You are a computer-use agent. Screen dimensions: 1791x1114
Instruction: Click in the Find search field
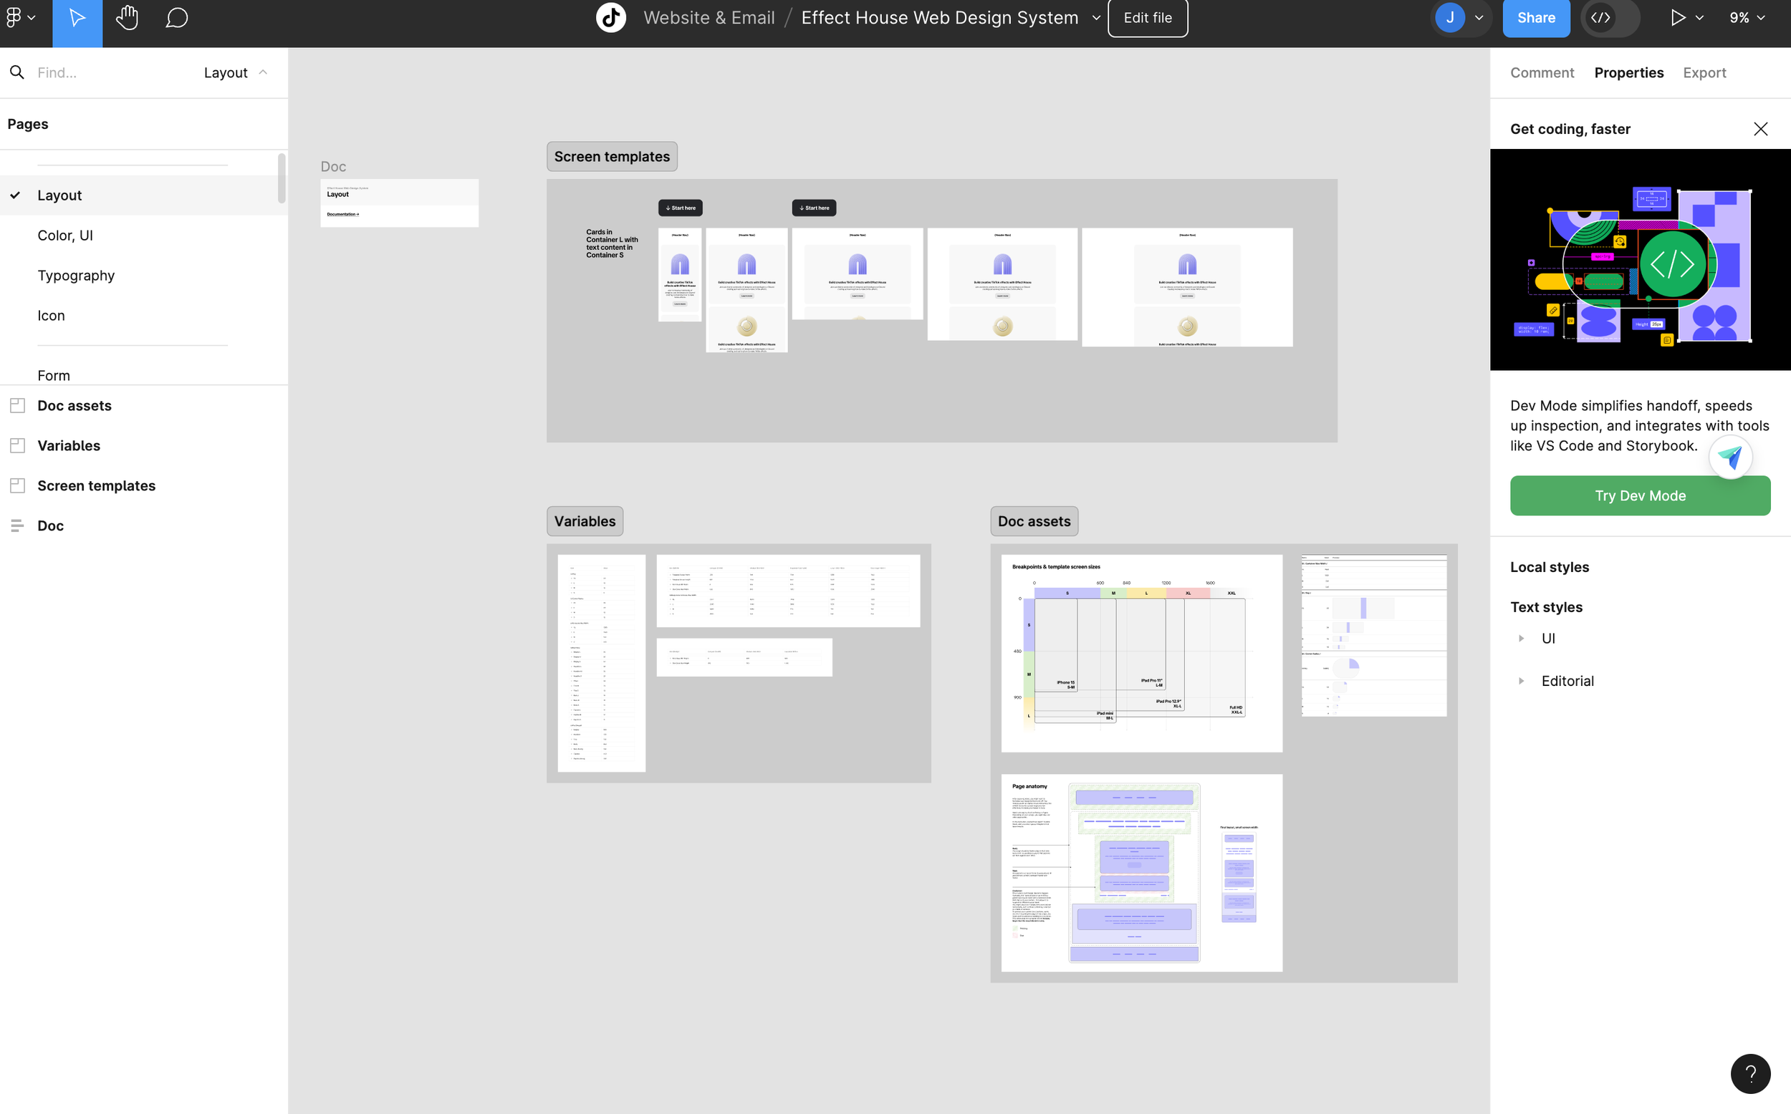pyautogui.click(x=103, y=72)
